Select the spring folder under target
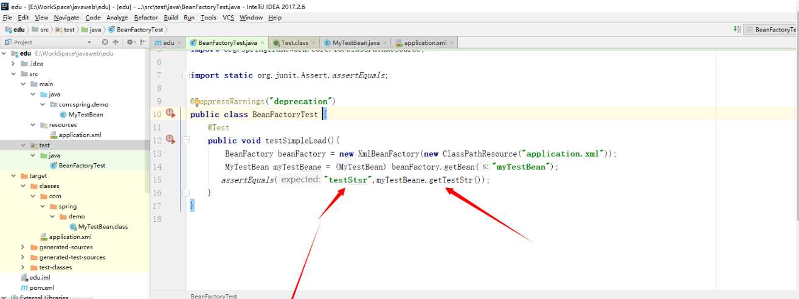 click(x=63, y=206)
